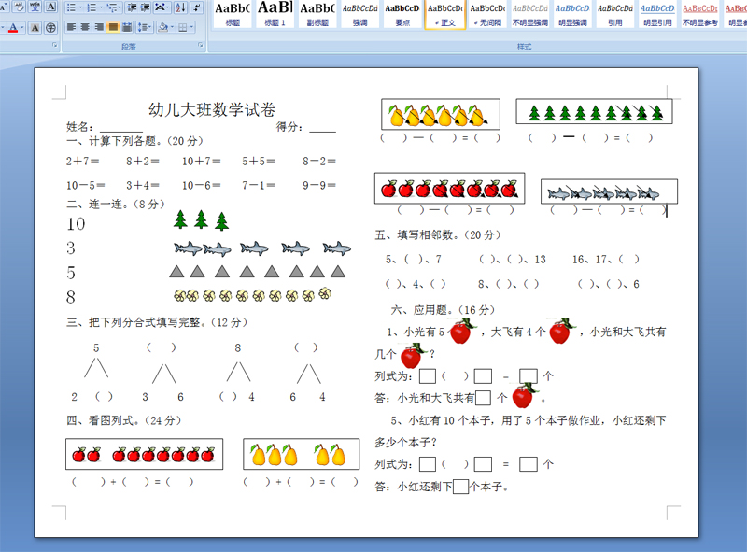
Task: Toggle distributed alignment
Action: coord(127,28)
